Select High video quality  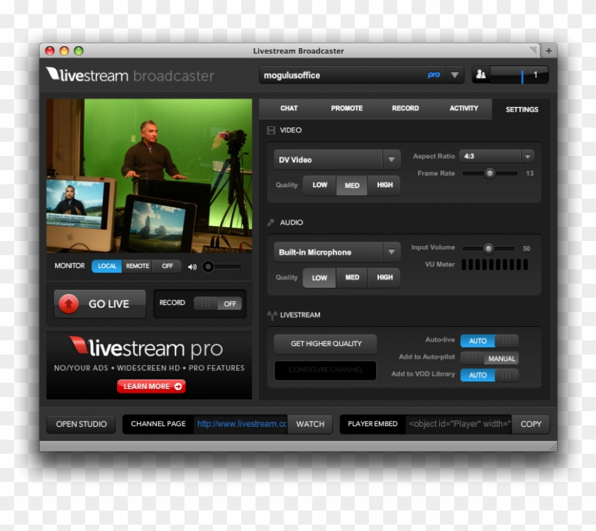[x=385, y=185]
